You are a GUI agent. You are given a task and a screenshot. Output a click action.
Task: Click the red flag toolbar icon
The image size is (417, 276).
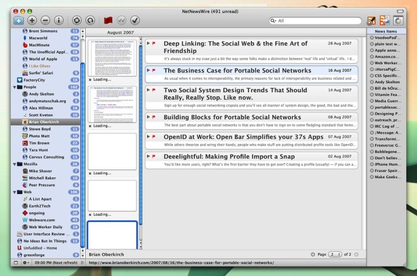click(x=108, y=20)
